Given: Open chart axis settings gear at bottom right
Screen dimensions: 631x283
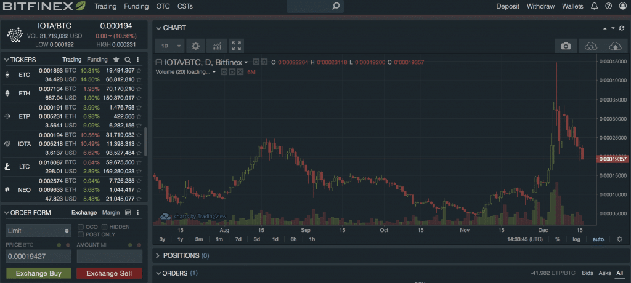Looking at the screenshot, I should pyautogui.click(x=619, y=239).
